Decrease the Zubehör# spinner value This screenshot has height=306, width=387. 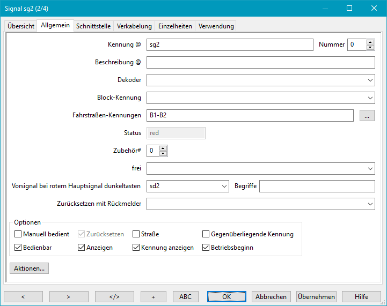164,154
